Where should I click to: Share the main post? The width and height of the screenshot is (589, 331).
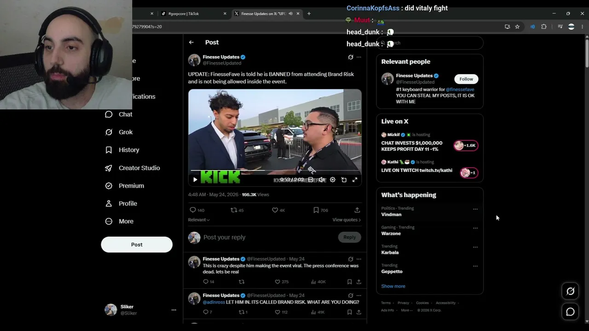tap(357, 210)
